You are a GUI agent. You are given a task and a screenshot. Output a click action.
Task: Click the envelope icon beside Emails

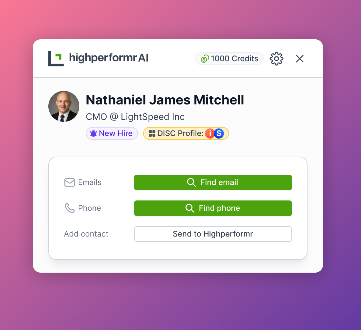pos(70,182)
